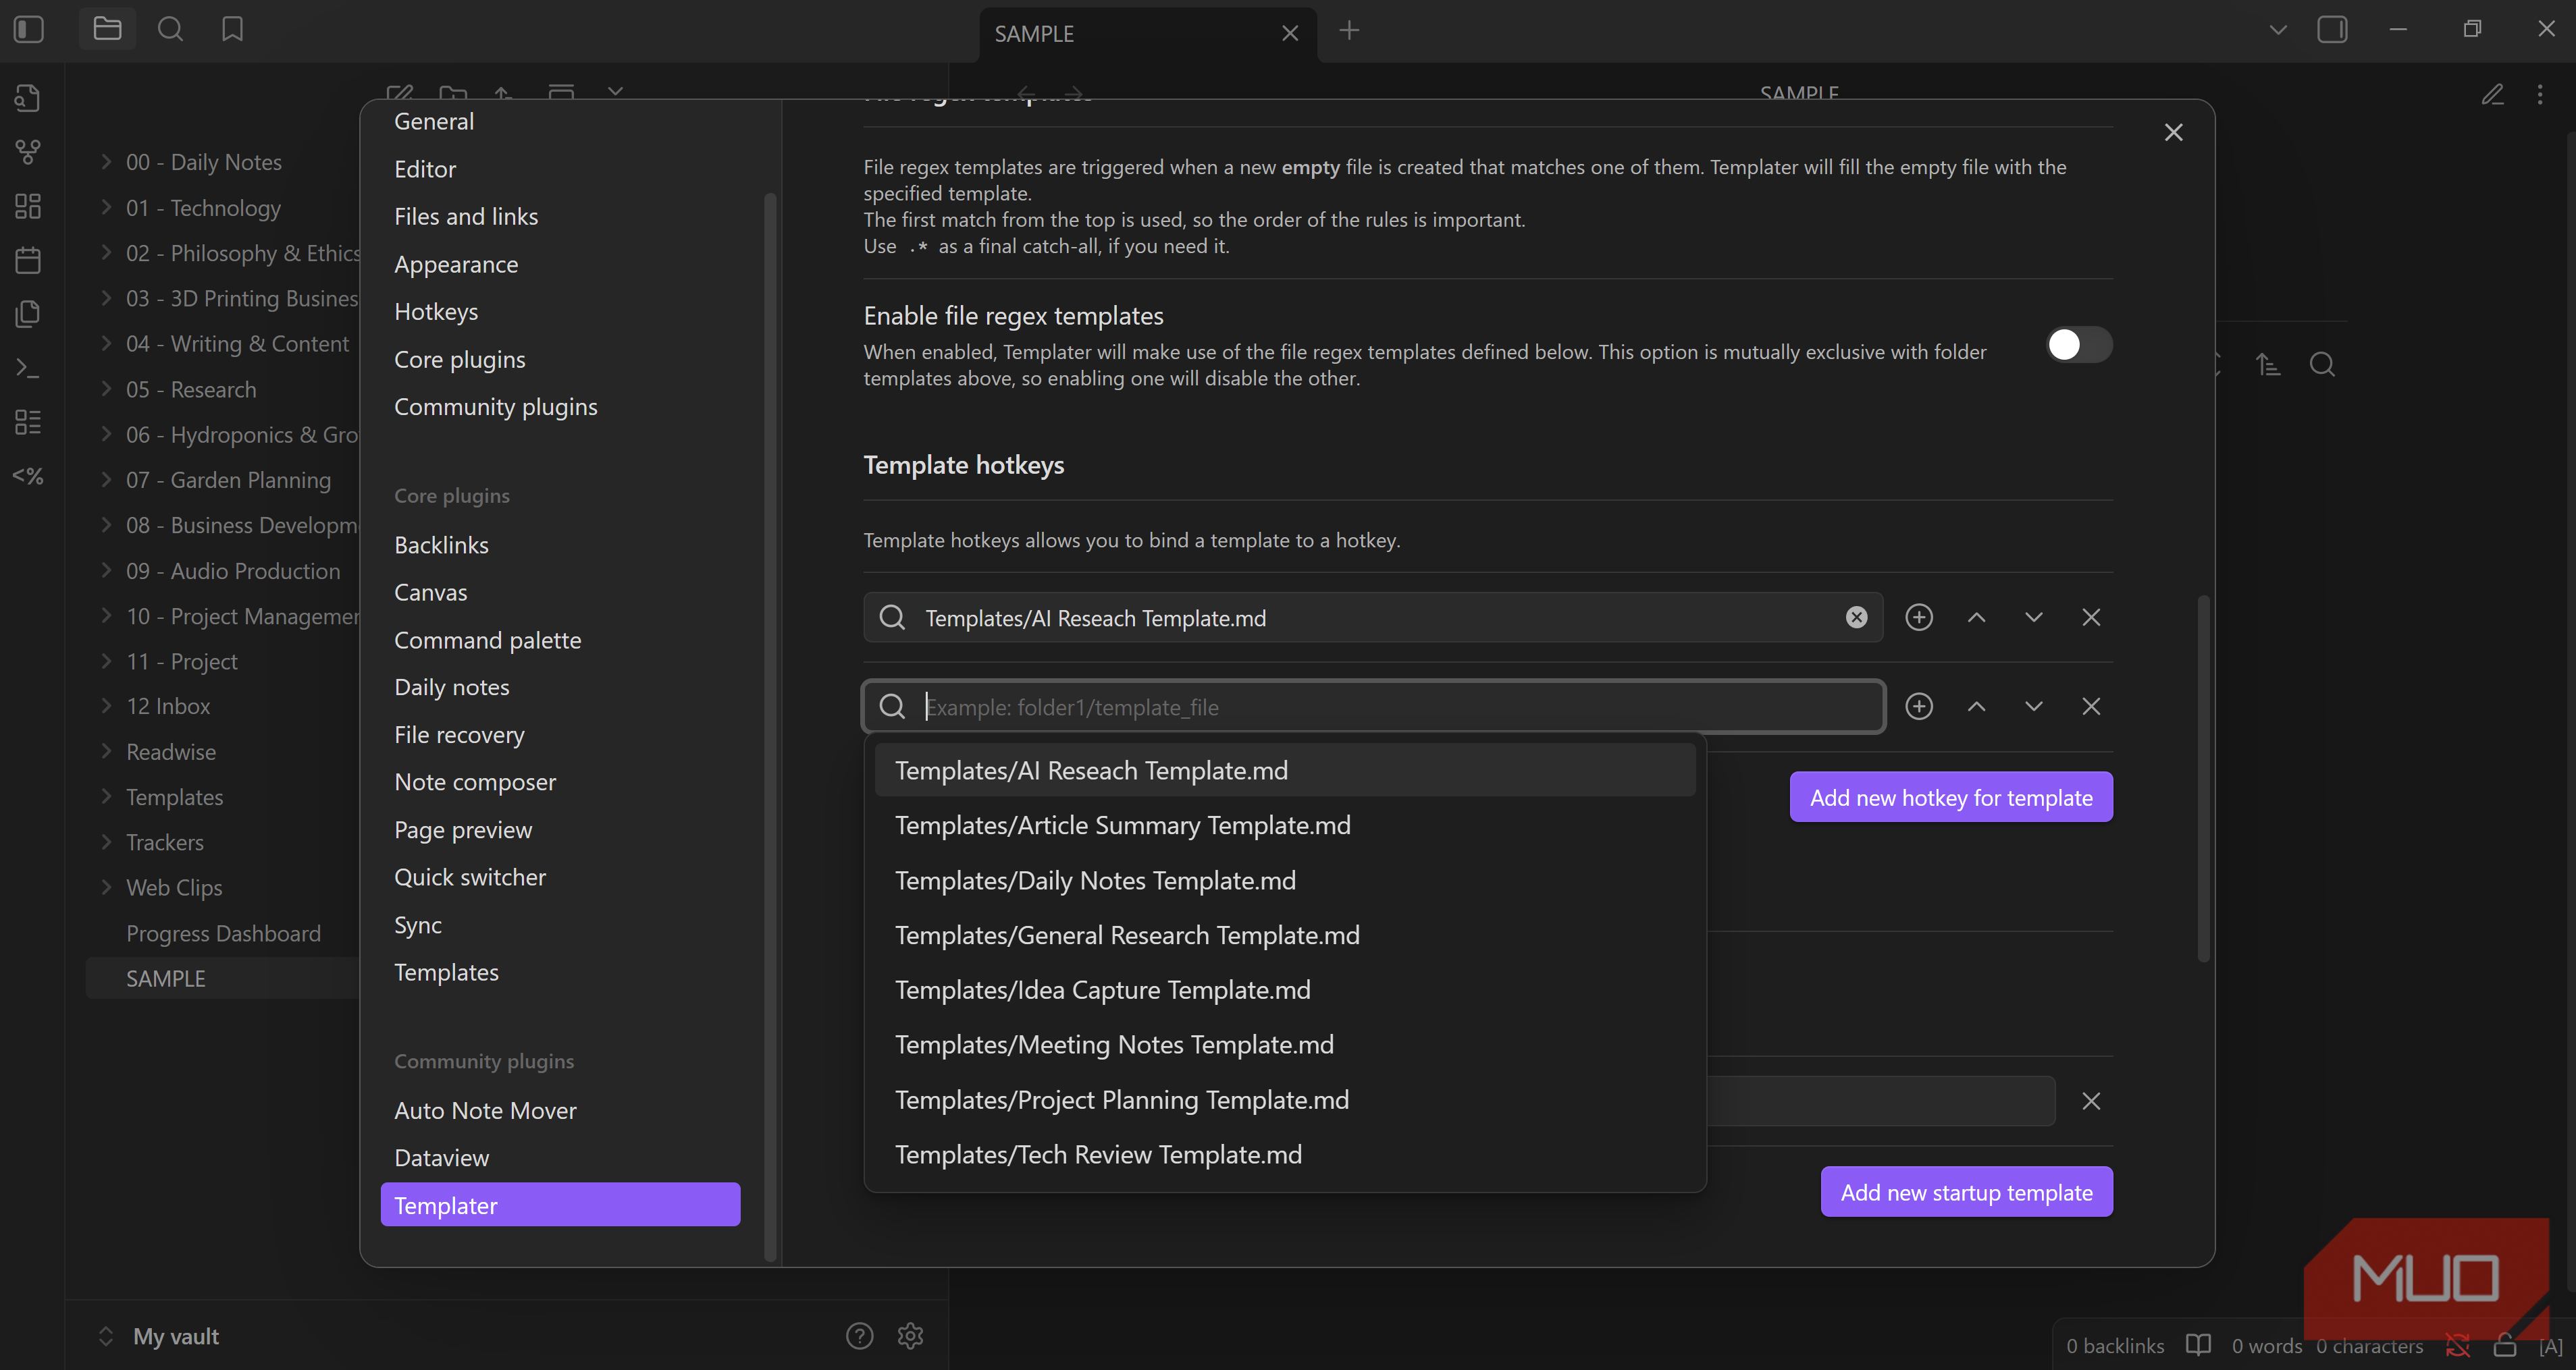2576x1370 pixels.
Task: Open the bookmarks icon
Action: 232,30
